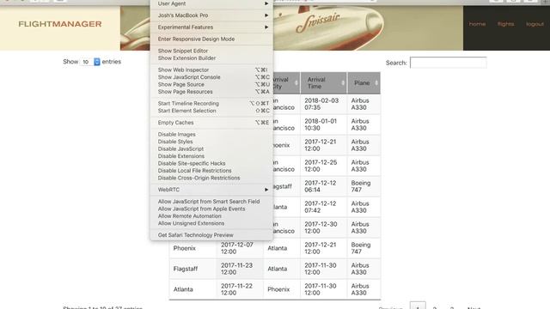Toggle Allow Unsigned Extensions
Viewport: 550px width, 309px height.
point(211,223)
